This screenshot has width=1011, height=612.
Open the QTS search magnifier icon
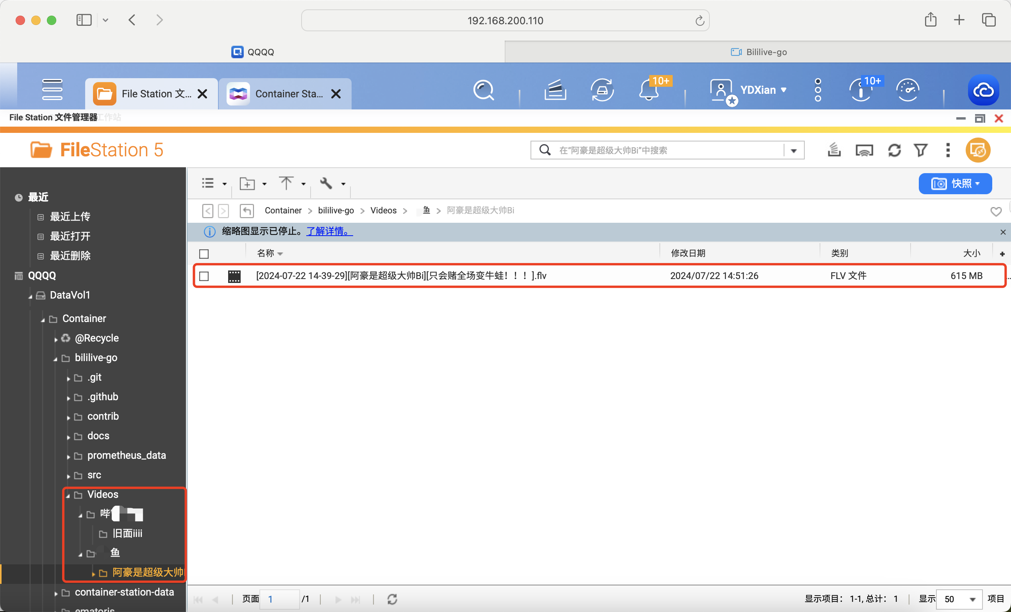[484, 90]
